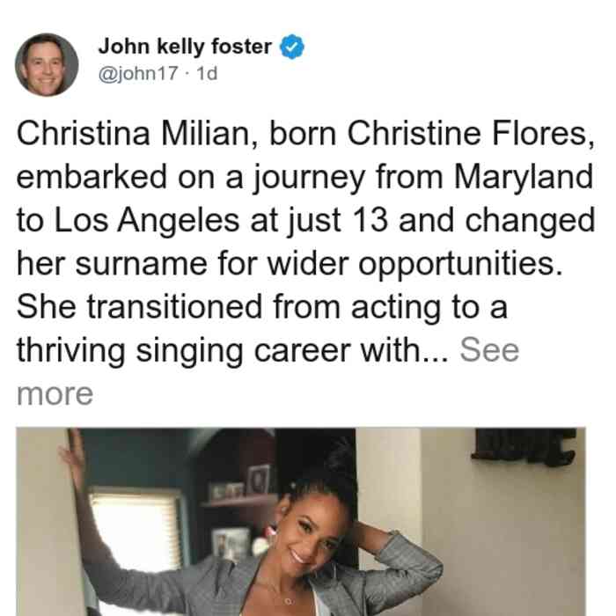Open the John kelly foster display name
The width and height of the screenshot is (616, 616).
185,47
